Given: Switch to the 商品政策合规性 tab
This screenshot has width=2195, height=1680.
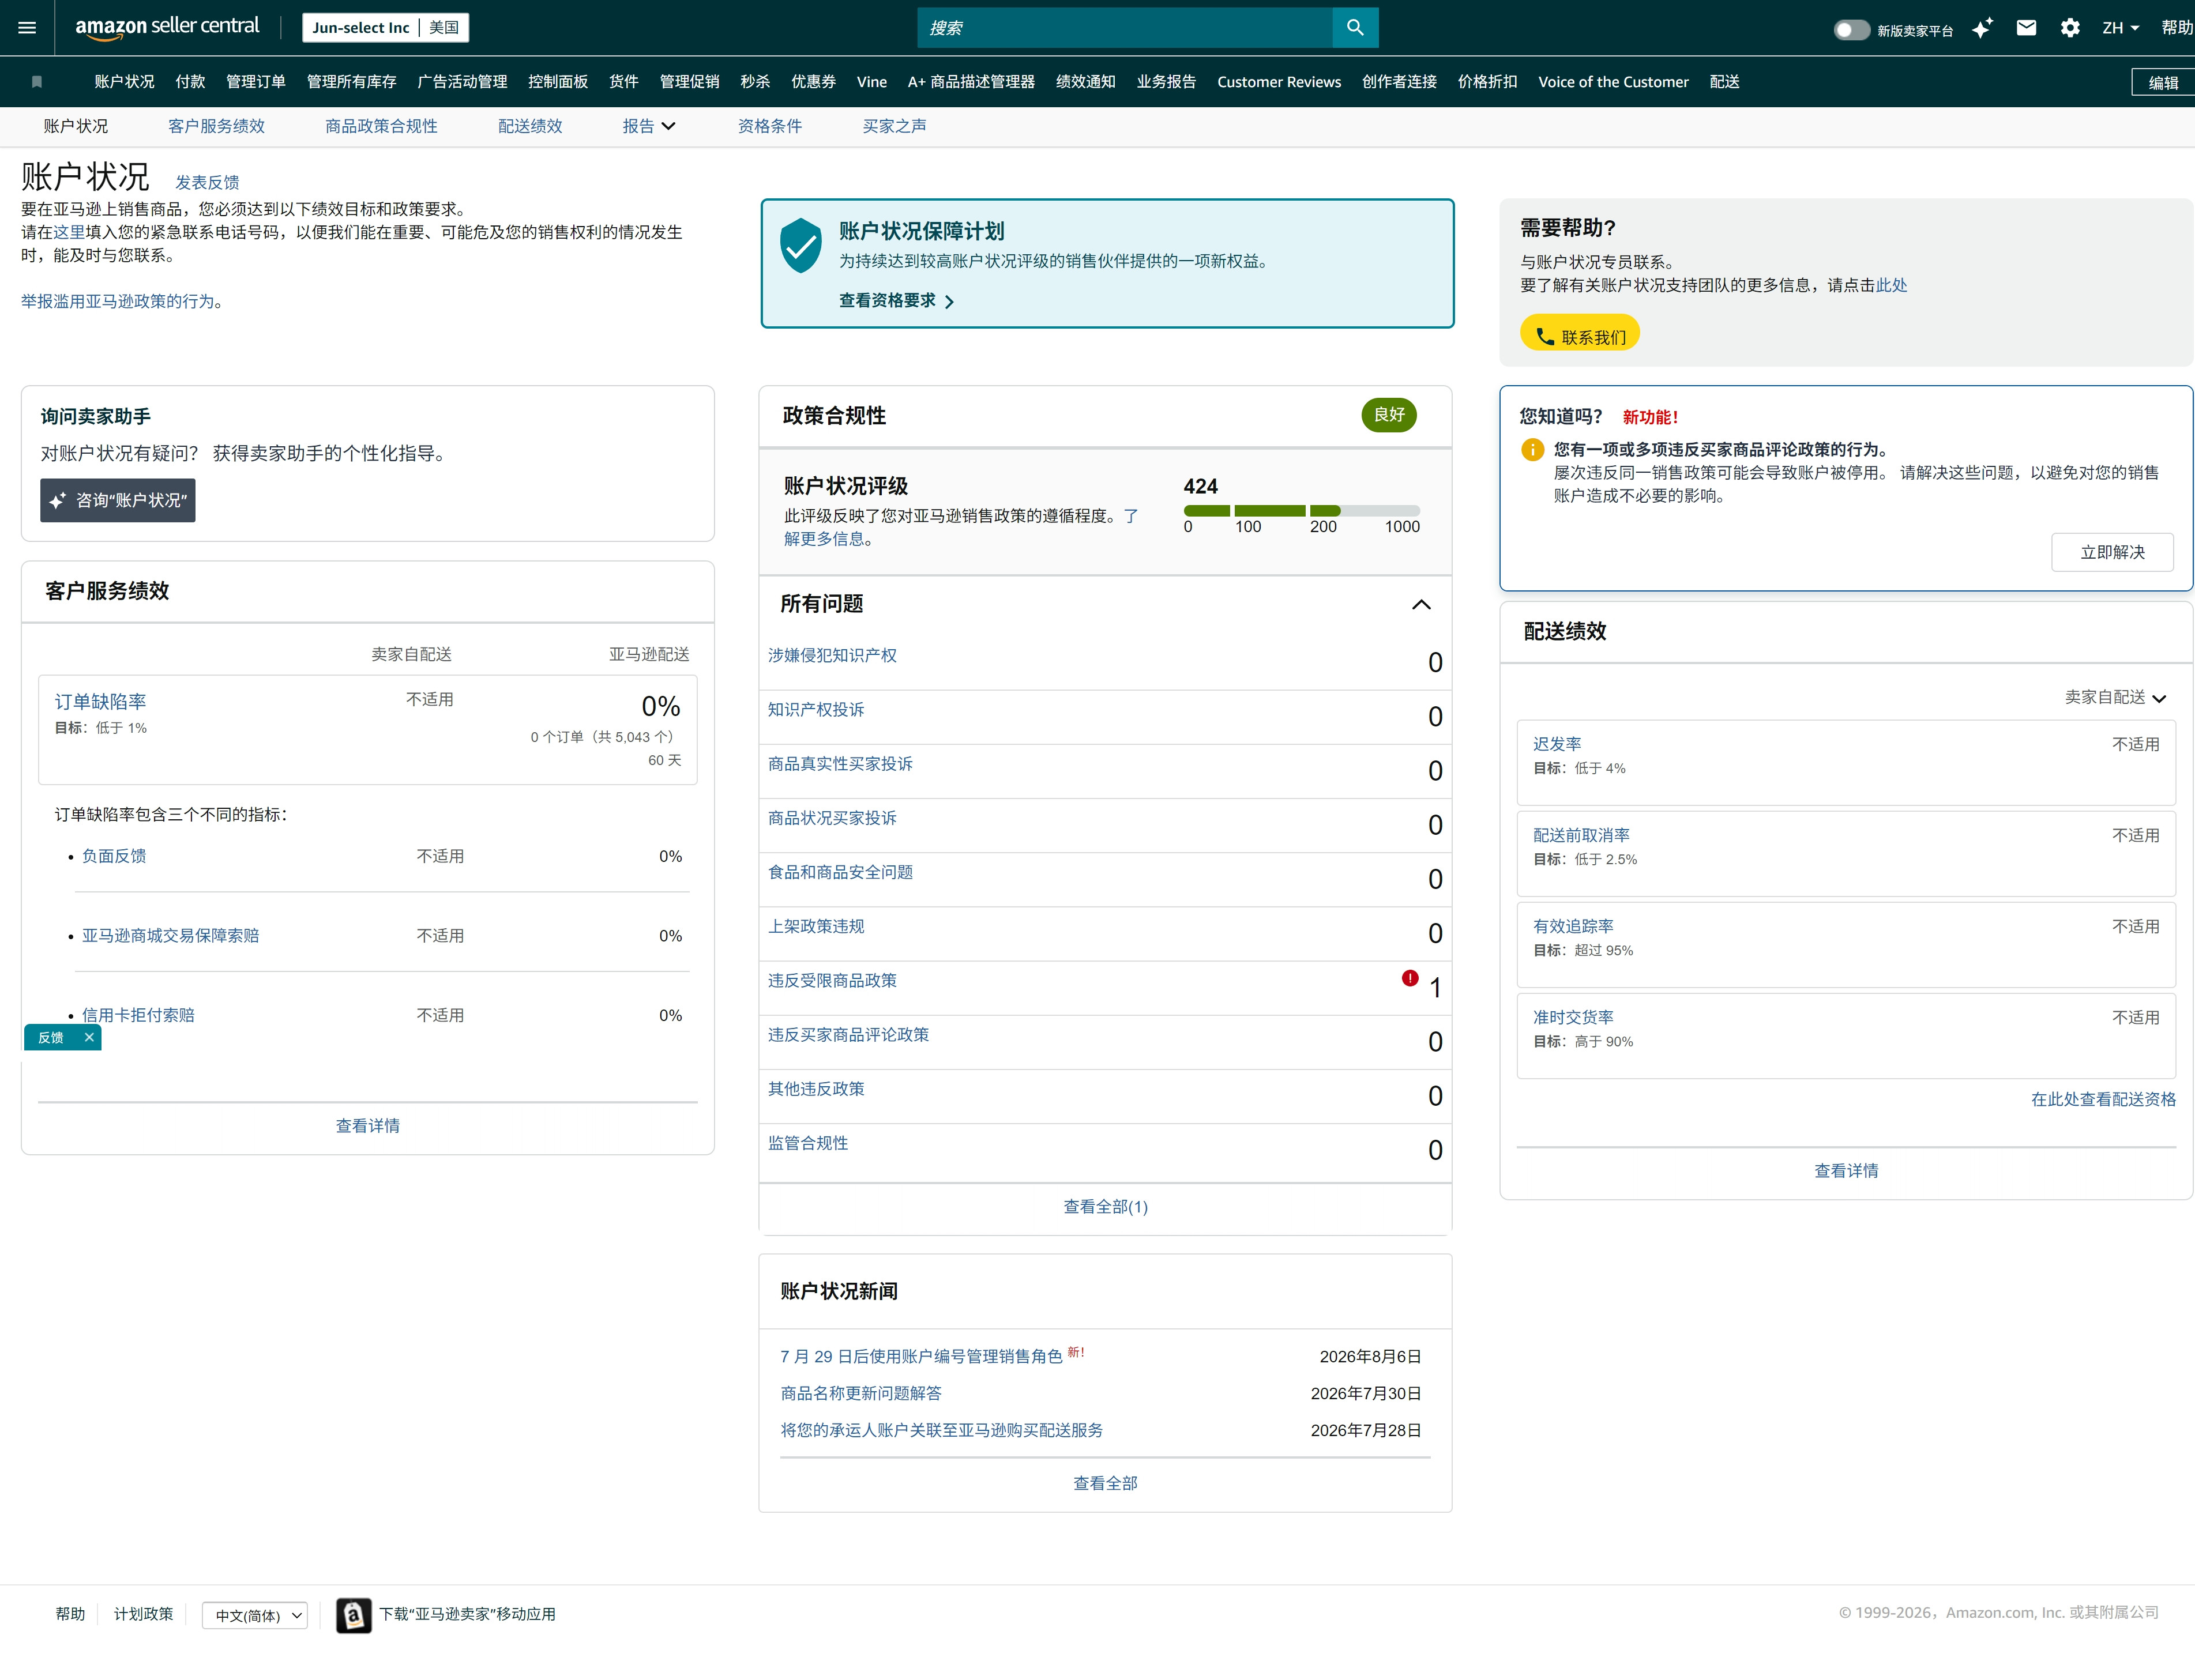Looking at the screenshot, I should 381,126.
